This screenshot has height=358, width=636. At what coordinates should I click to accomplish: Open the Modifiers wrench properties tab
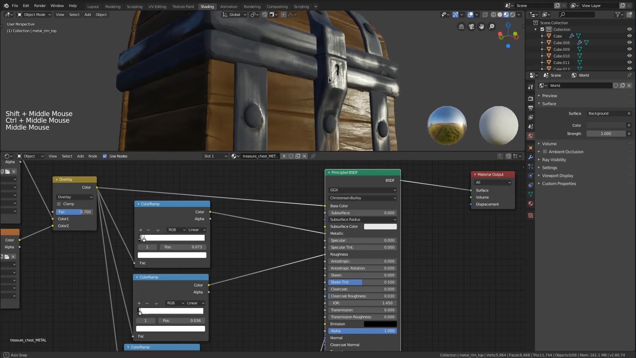[531, 157]
